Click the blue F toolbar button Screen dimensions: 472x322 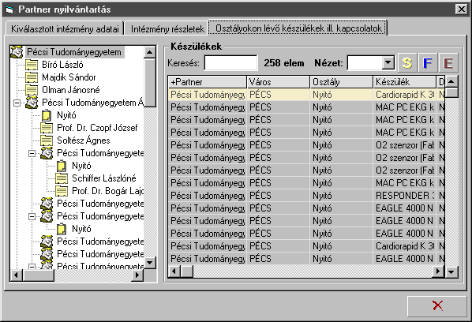pyautogui.click(x=428, y=63)
